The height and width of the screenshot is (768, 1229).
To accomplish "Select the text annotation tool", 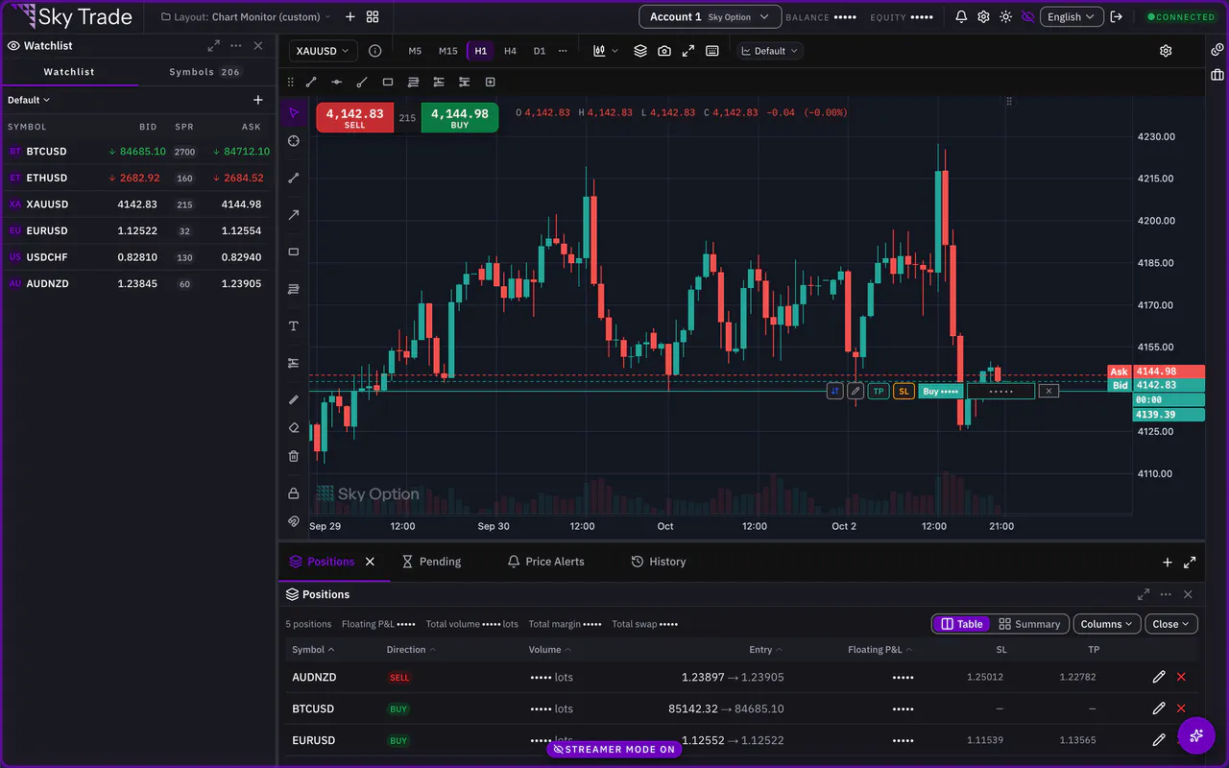I will (x=294, y=326).
